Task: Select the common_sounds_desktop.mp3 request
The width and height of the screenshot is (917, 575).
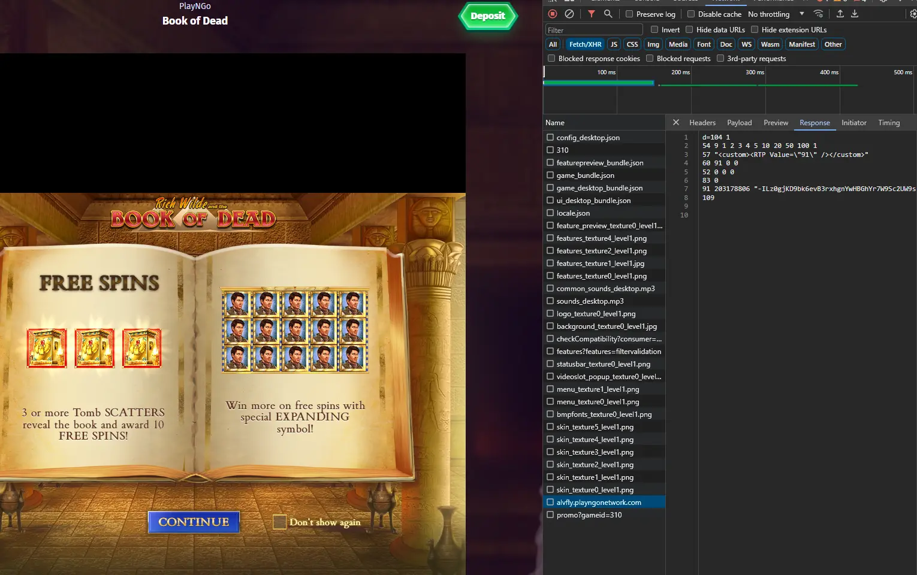Action: (x=604, y=288)
